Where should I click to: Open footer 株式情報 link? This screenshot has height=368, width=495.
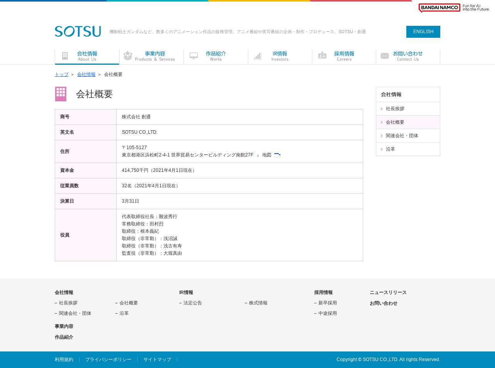[258, 303]
